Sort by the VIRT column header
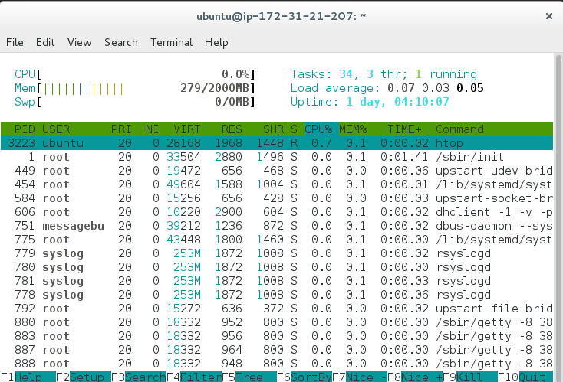The height and width of the screenshot is (382, 563). point(186,129)
